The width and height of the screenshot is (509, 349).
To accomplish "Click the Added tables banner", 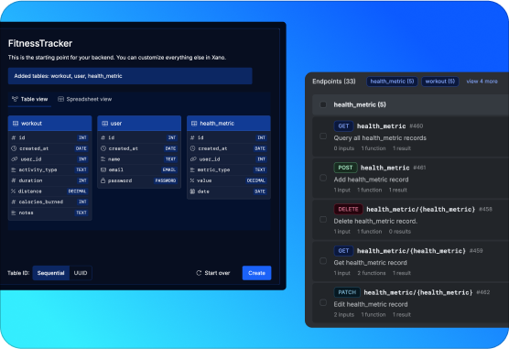I will (x=130, y=76).
